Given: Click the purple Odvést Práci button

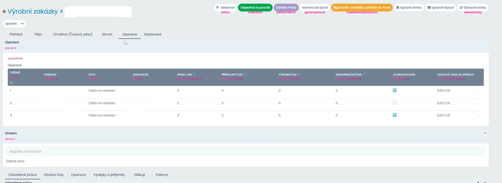Looking at the screenshot, I should 286,7.
